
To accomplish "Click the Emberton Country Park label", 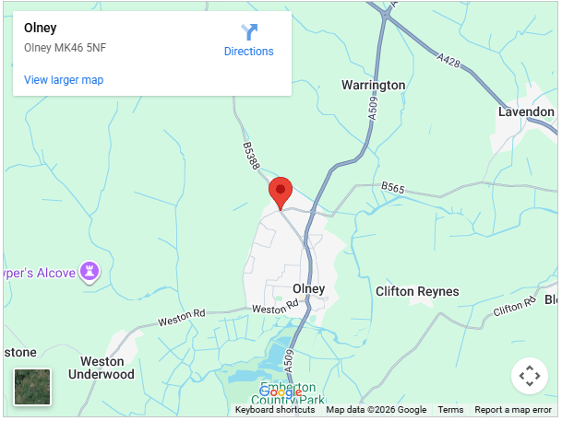I will (x=288, y=392).
